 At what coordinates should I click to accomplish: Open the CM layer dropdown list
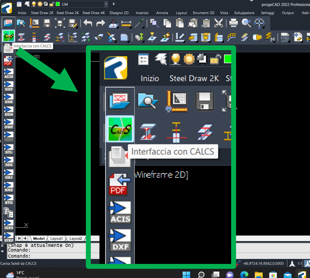(x=106, y=4)
